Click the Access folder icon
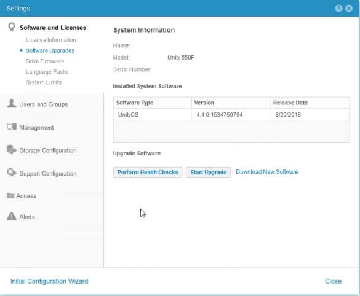The height and width of the screenshot is (296, 360). [x=10, y=195]
